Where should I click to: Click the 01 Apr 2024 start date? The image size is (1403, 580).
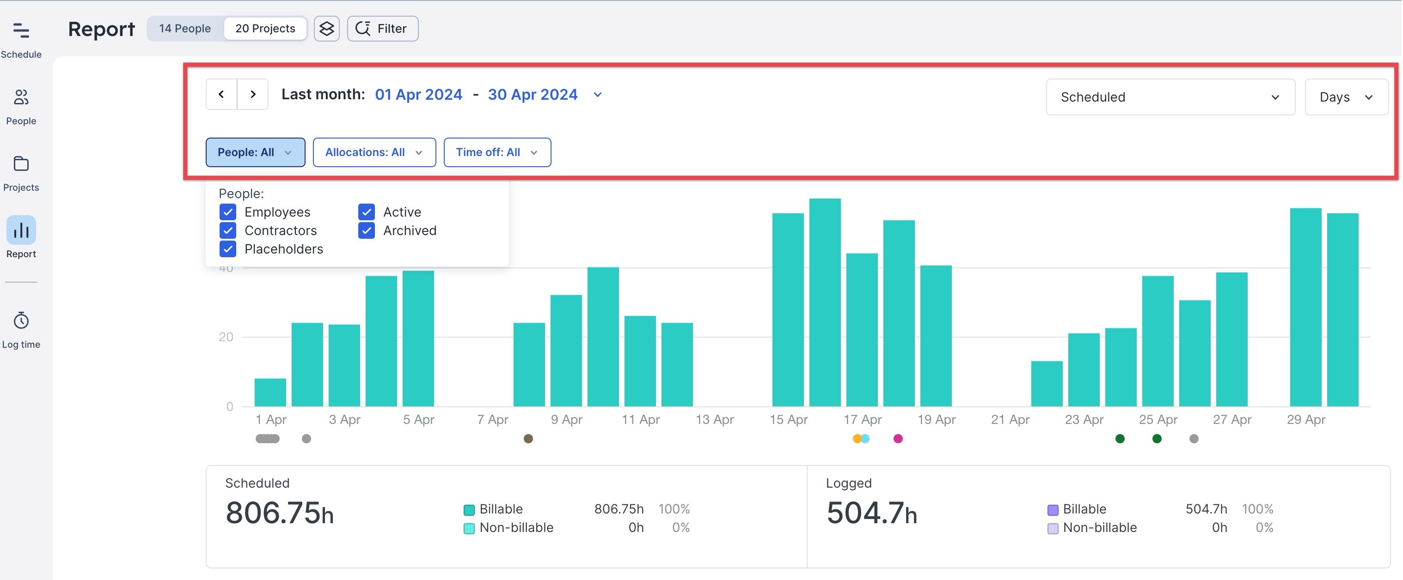click(x=418, y=95)
